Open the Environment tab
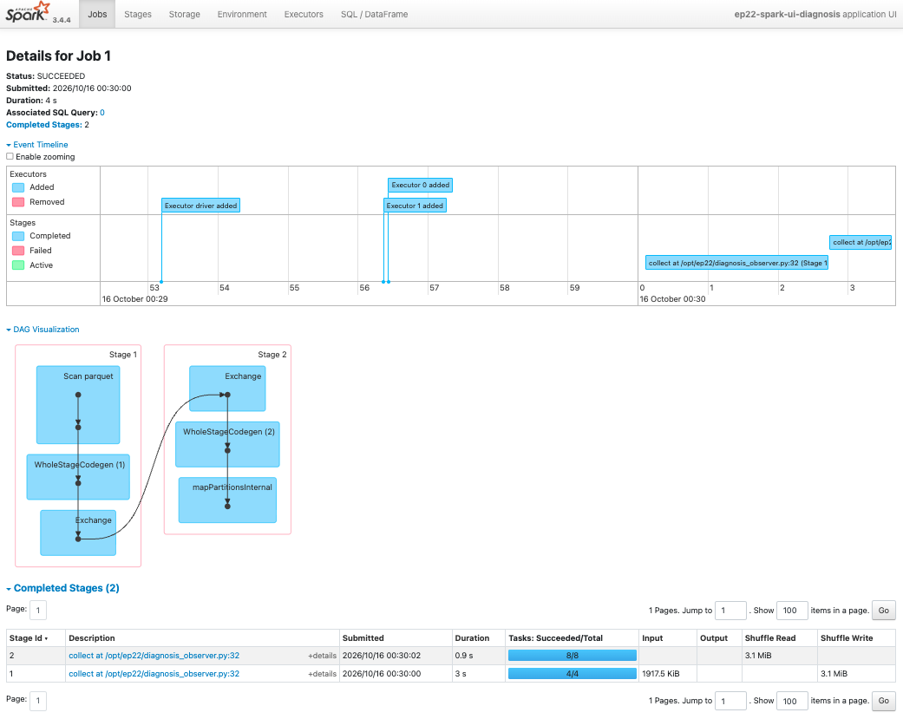 pos(242,14)
